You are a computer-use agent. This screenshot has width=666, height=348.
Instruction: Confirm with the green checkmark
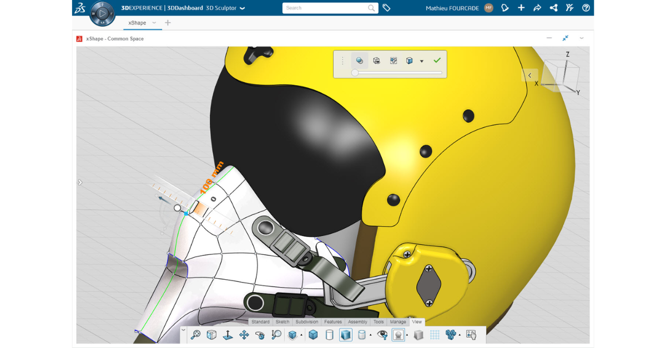click(x=436, y=60)
